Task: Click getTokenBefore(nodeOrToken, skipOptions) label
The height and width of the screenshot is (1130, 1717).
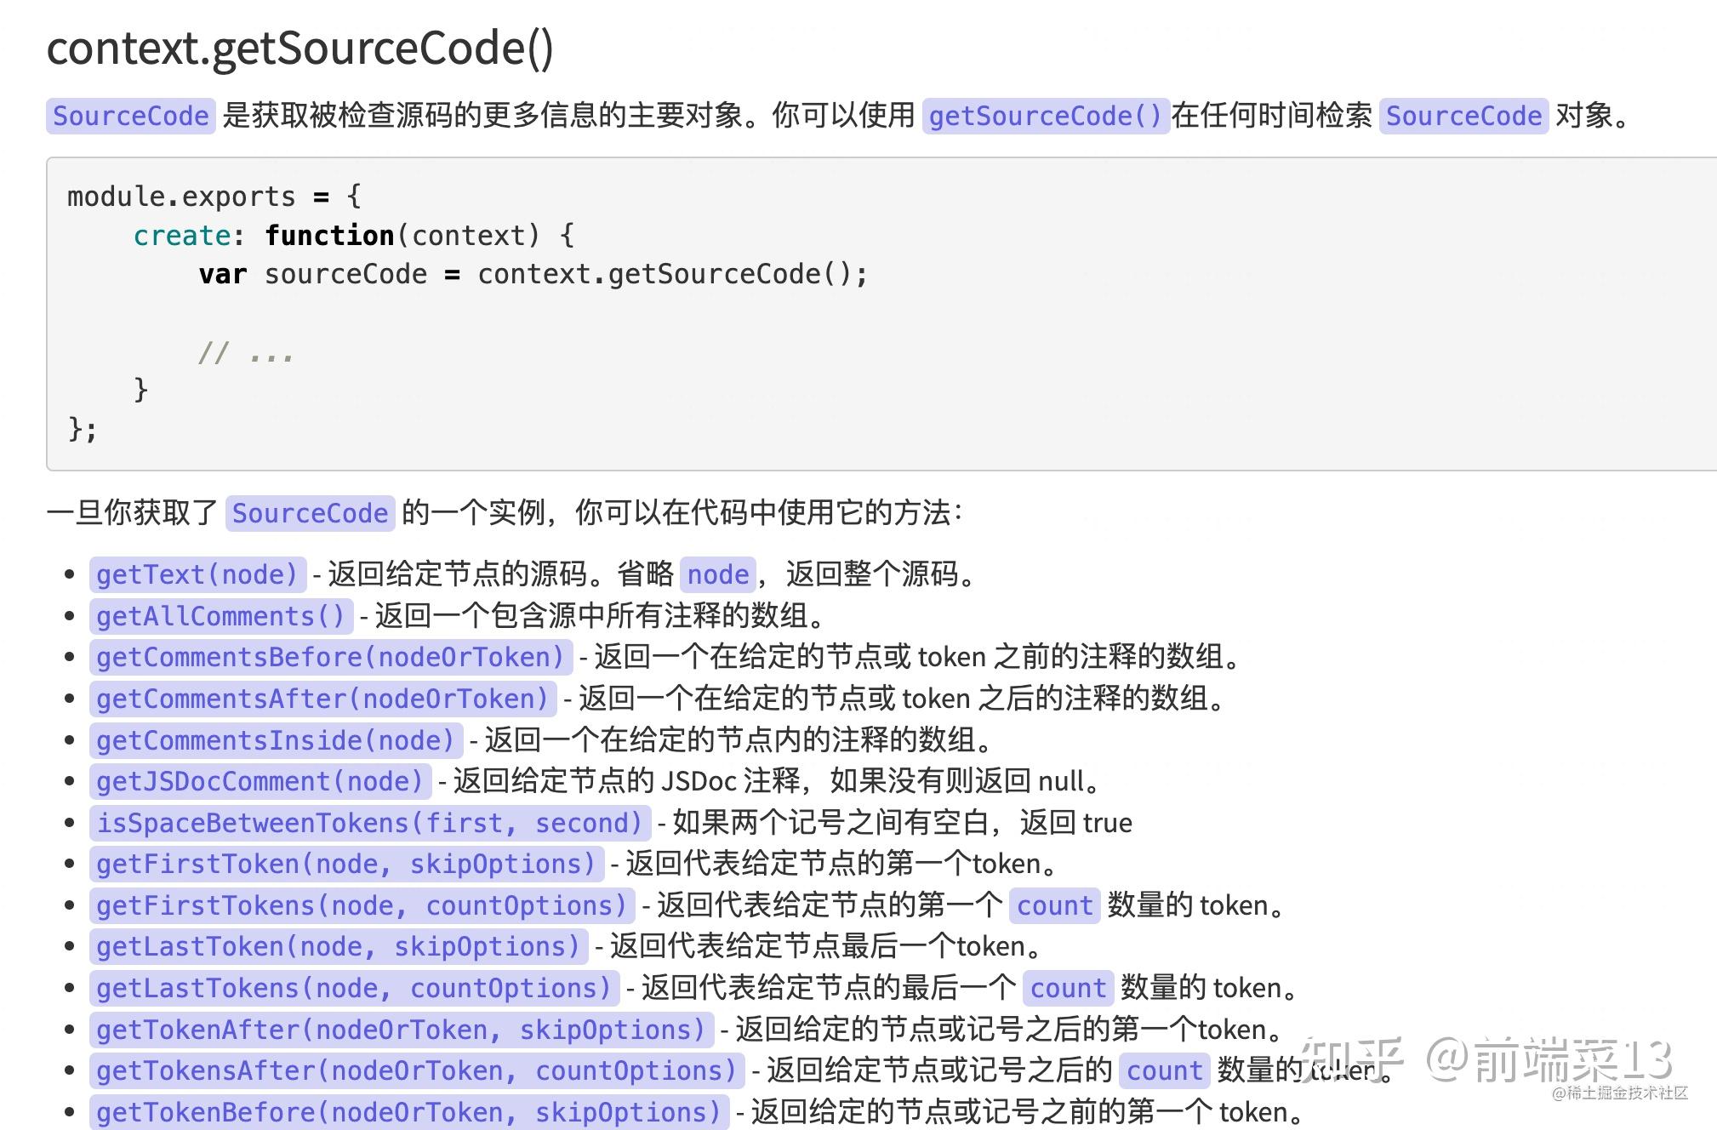Action: (408, 1112)
